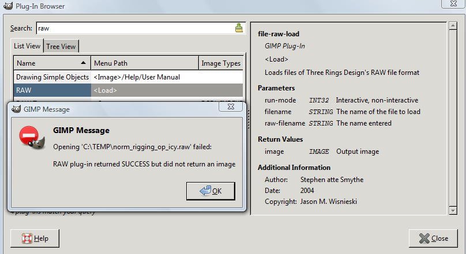Click the 'Loads files of Three Rings Design's RAW file format' description
The height and width of the screenshot is (254, 466).
point(342,73)
